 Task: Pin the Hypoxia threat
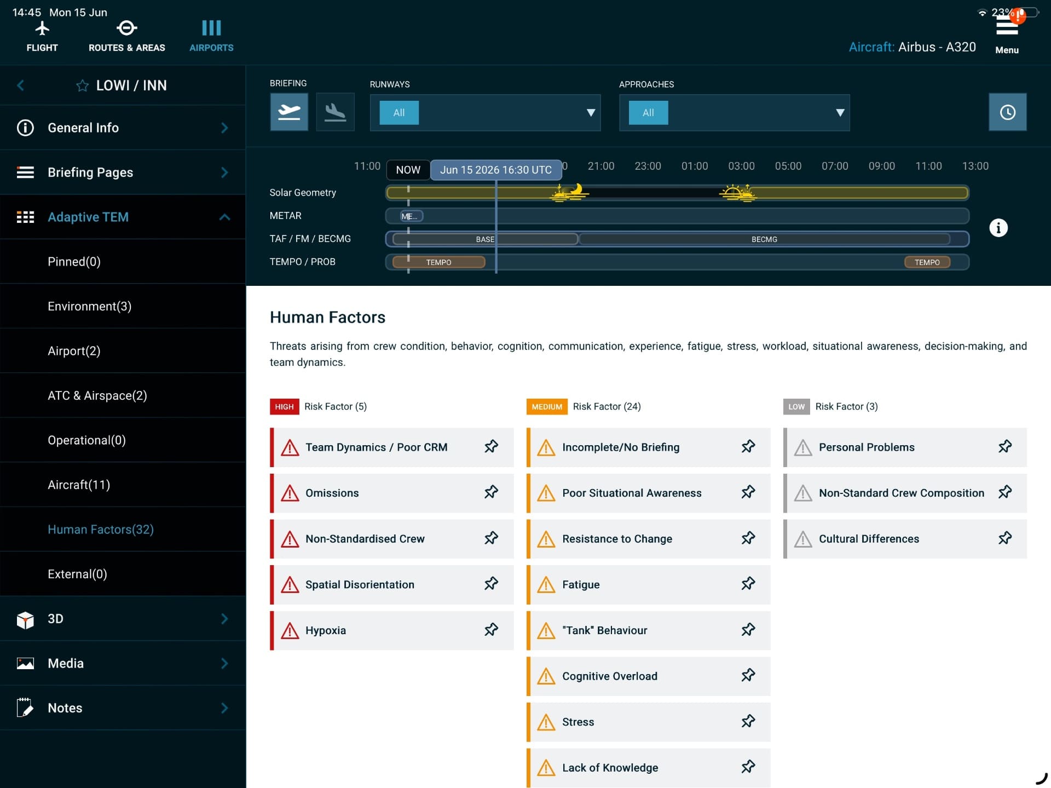(491, 630)
